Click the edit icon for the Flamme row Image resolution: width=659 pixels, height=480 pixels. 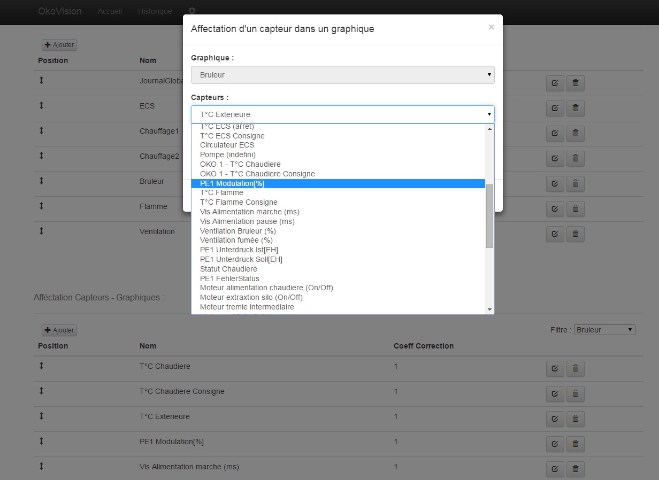click(x=555, y=208)
